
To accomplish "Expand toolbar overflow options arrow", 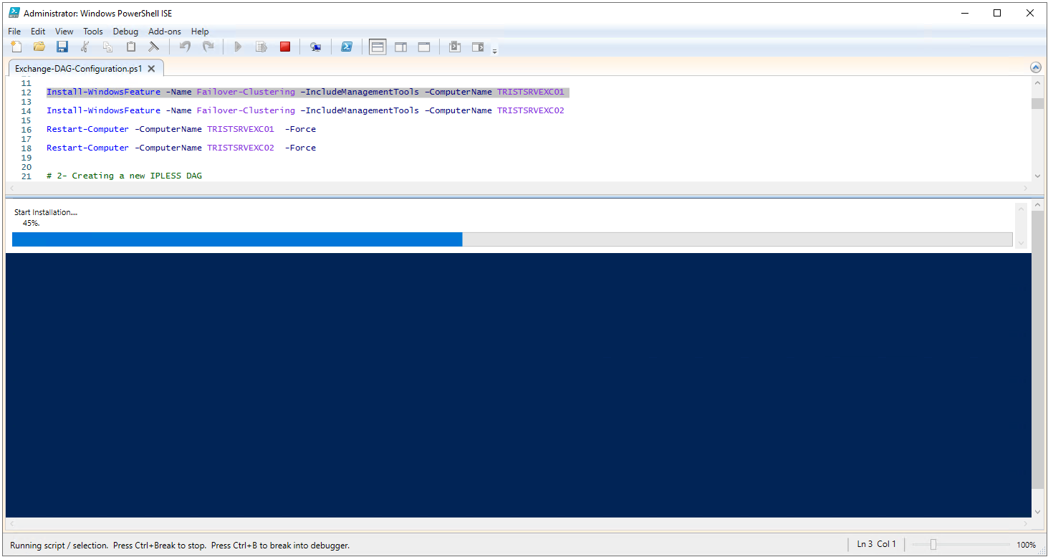I will pyautogui.click(x=494, y=50).
